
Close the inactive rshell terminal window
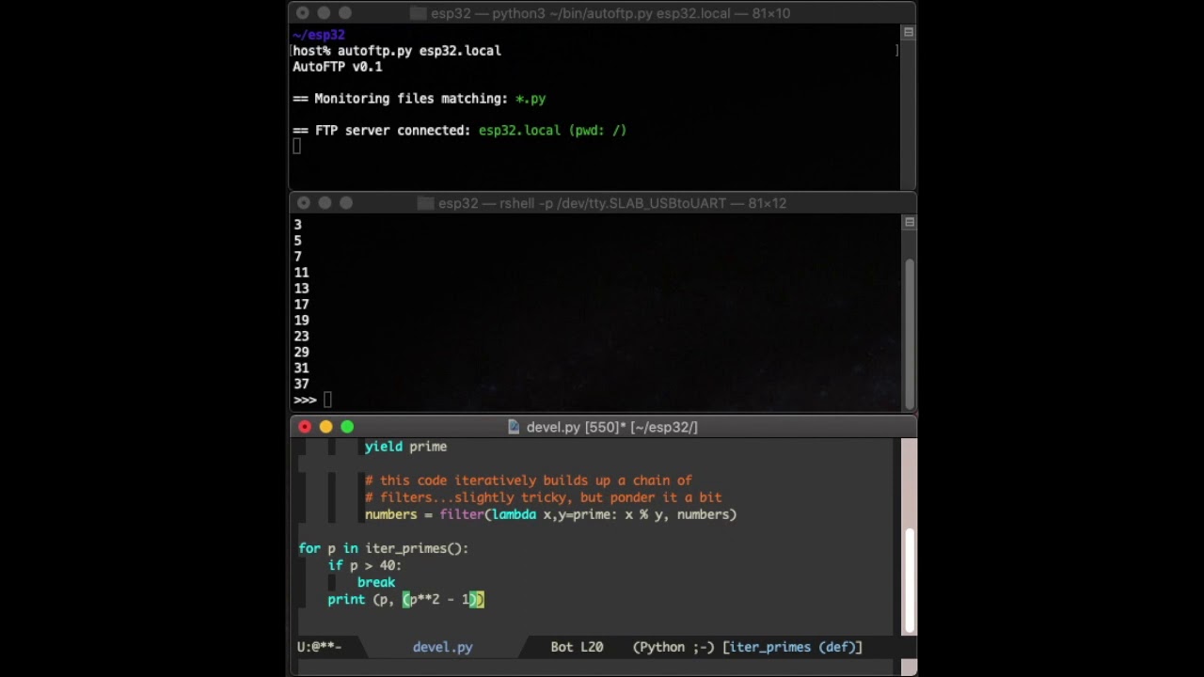303,203
